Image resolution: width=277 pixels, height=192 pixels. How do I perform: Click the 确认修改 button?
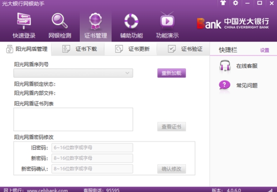click(x=171, y=169)
